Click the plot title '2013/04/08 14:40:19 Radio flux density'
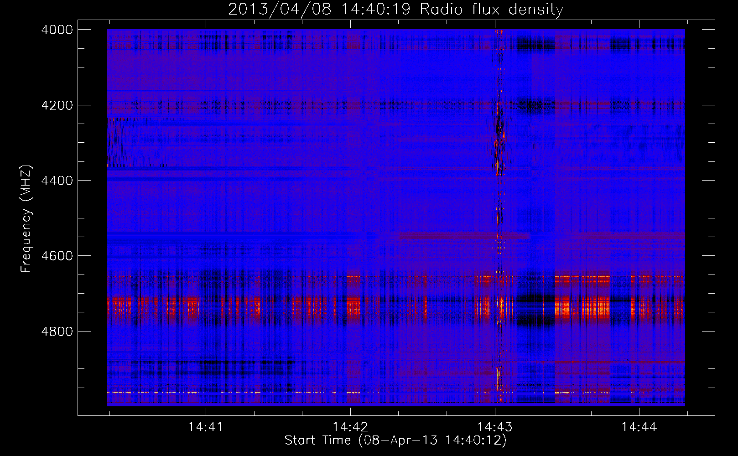The height and width of the screenshot is (456, 738). [395, 10]
